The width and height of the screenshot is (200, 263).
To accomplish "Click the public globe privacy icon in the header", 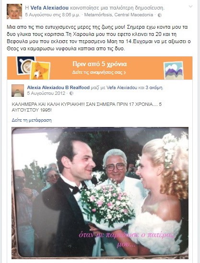I will coord(160,15).
